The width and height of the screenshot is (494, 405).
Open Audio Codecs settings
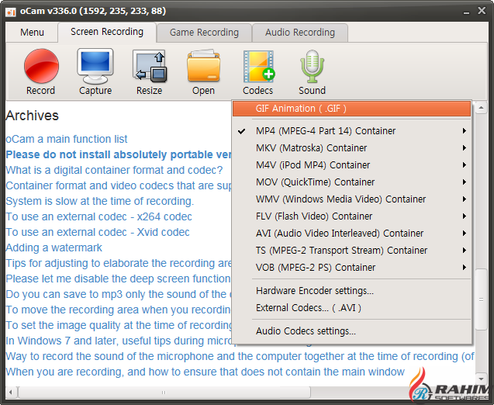tap(351, 331)
